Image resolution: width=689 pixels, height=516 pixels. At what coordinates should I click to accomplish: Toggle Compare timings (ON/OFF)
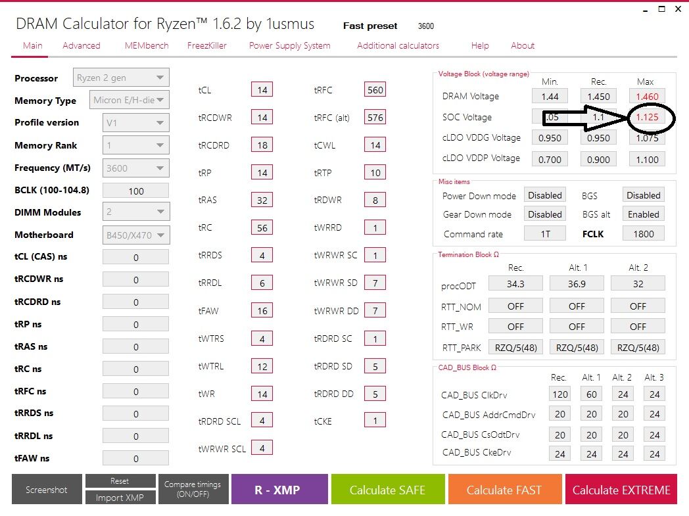pos(193,489)
